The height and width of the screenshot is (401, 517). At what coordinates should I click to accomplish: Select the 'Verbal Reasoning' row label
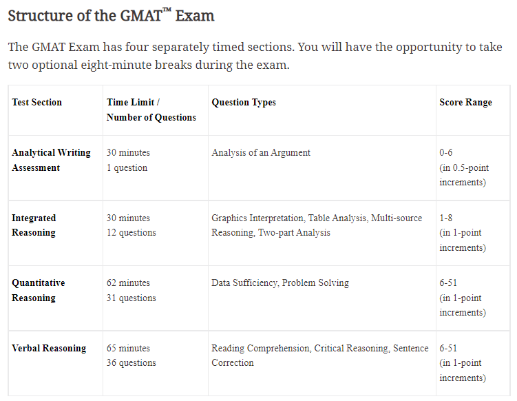tap(49, 348)
